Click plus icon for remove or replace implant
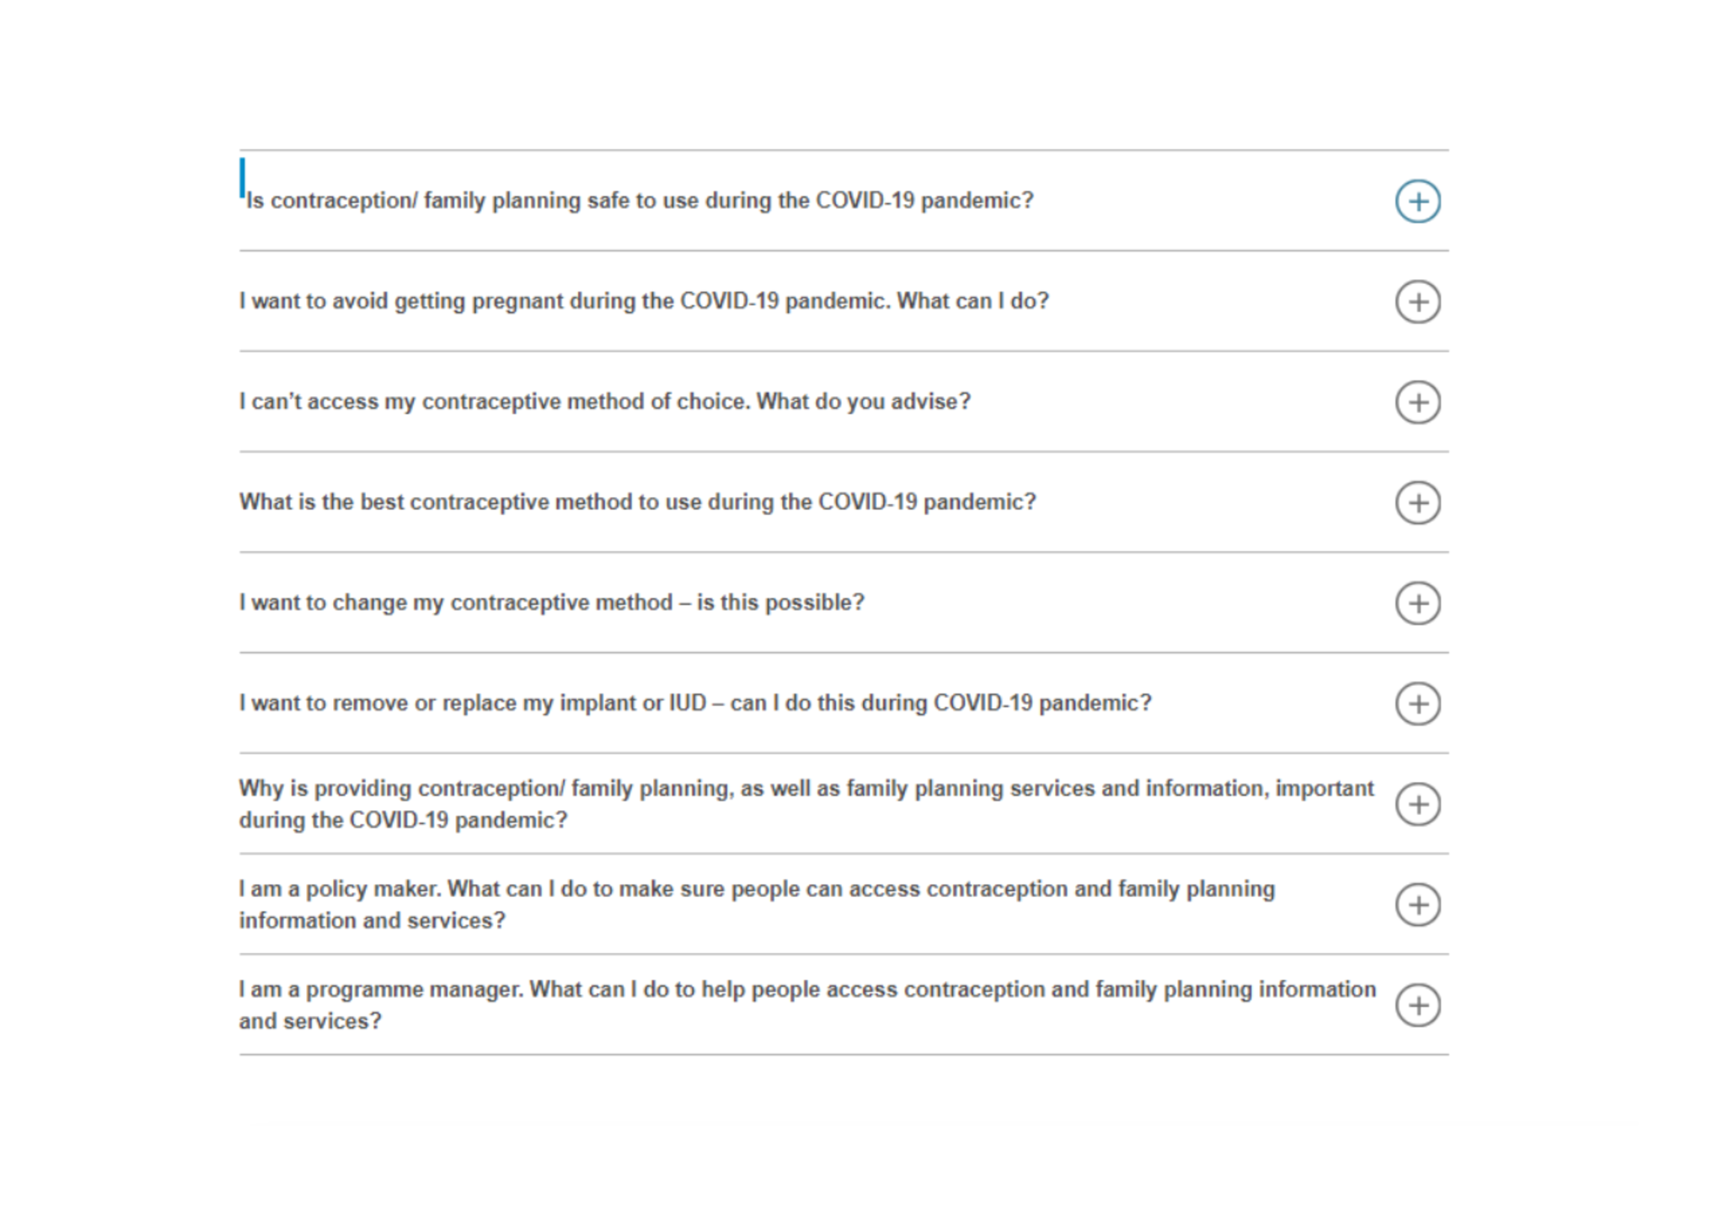The image size is (1714, 1226). [1417, 703]
